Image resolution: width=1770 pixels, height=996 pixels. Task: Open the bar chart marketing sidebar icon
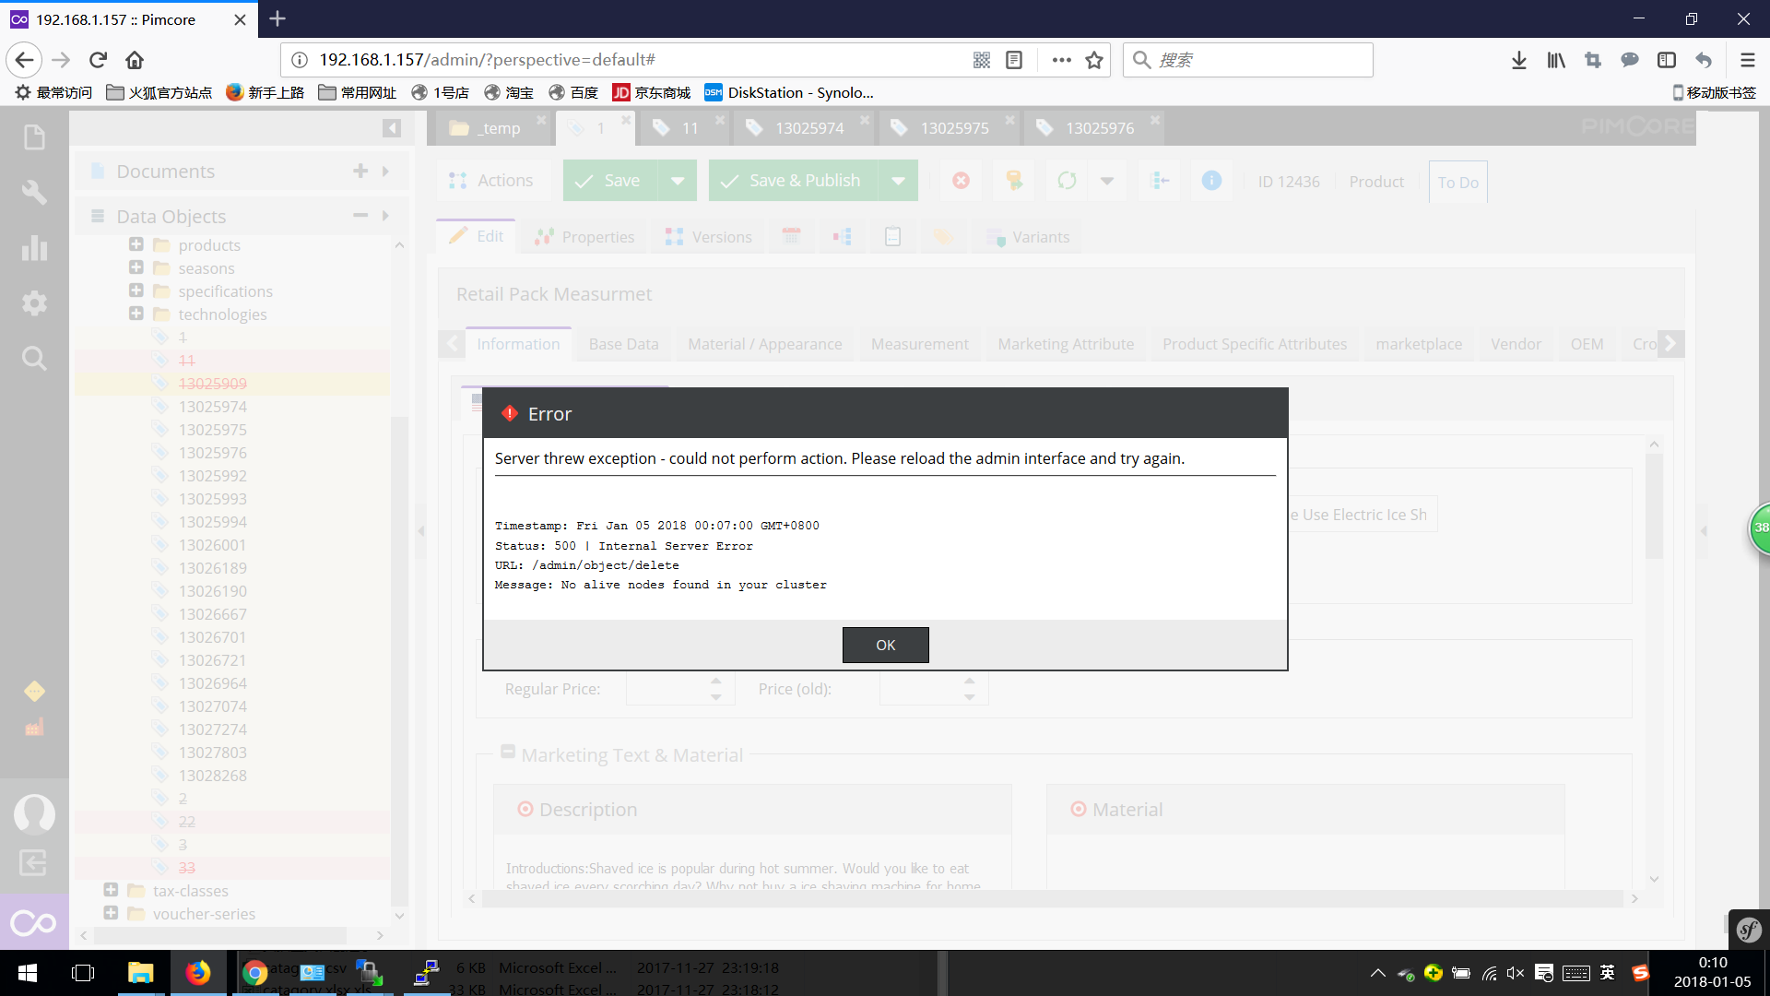(34, 247)
